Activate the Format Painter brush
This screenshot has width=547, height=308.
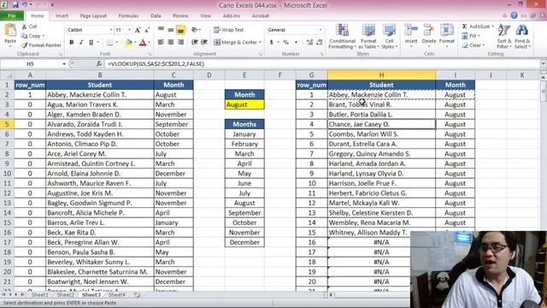click(25, 45)
